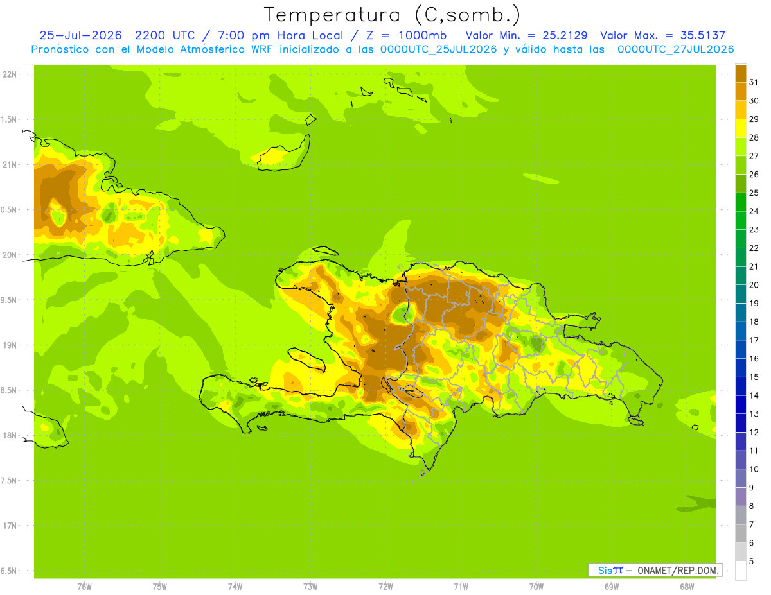This screenshot has width=771, height=595.
Task: Click the colorbar label 15
Action: 754,377
